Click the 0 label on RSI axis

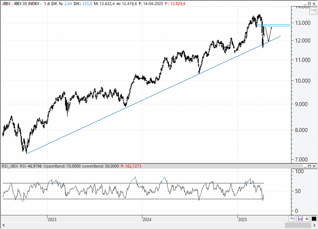pyautogui.click(x=296, y=211)
